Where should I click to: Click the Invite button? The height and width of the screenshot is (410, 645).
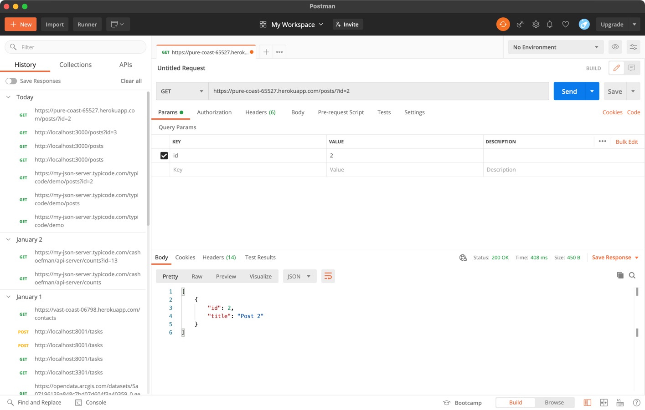click(347, 25)
